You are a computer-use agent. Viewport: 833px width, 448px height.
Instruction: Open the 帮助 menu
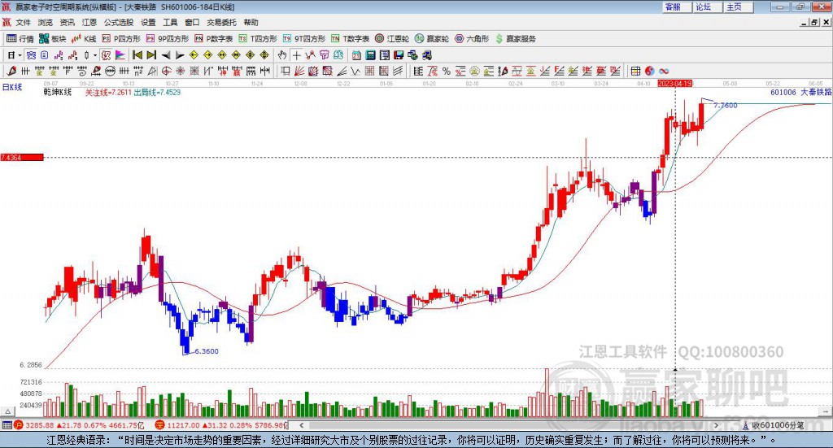click(x=251, y=22)
